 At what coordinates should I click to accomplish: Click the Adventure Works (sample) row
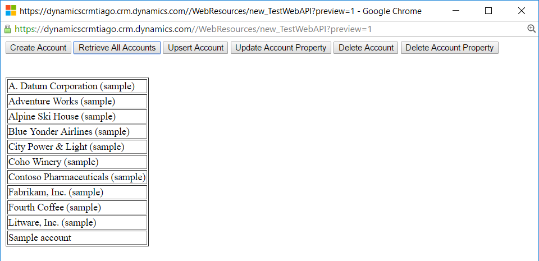coord(62,102)
